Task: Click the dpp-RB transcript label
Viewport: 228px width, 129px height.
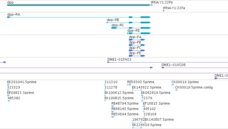Action: (x=113, y=20)
